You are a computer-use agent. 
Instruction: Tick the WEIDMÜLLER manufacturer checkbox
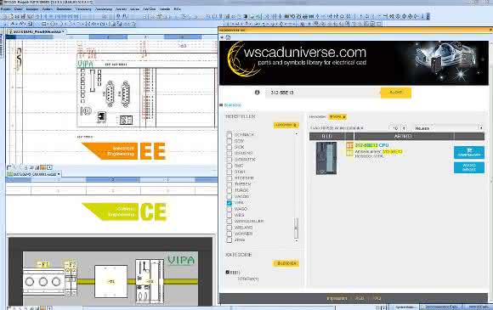(x=229, y=222)
